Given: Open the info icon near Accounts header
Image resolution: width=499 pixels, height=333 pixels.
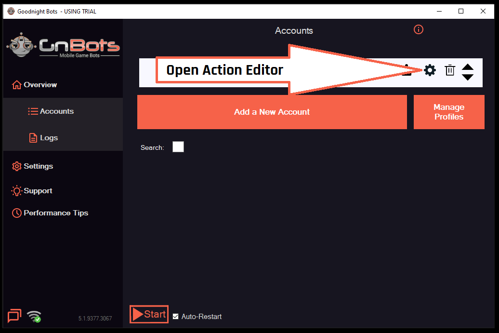Looking at the screenshot, I should [x=418, y=29].
